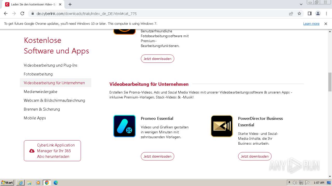Viewport: 332px width, 186px height.
Task: Select Fotobearbeitung category
Action: 38,74
